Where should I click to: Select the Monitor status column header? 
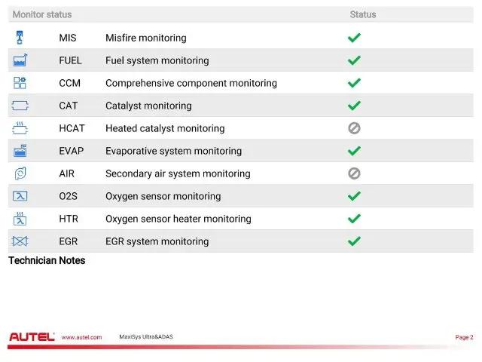(42, 14)
